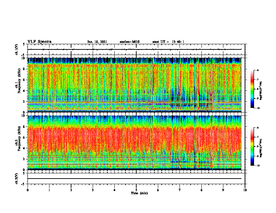Click the ch.1 spectrogram color scale bar

252,89
